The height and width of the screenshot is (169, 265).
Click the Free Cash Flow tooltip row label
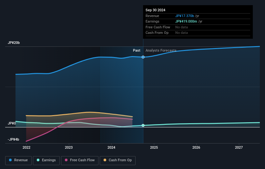pyautogui.click(x=158, y=27)
